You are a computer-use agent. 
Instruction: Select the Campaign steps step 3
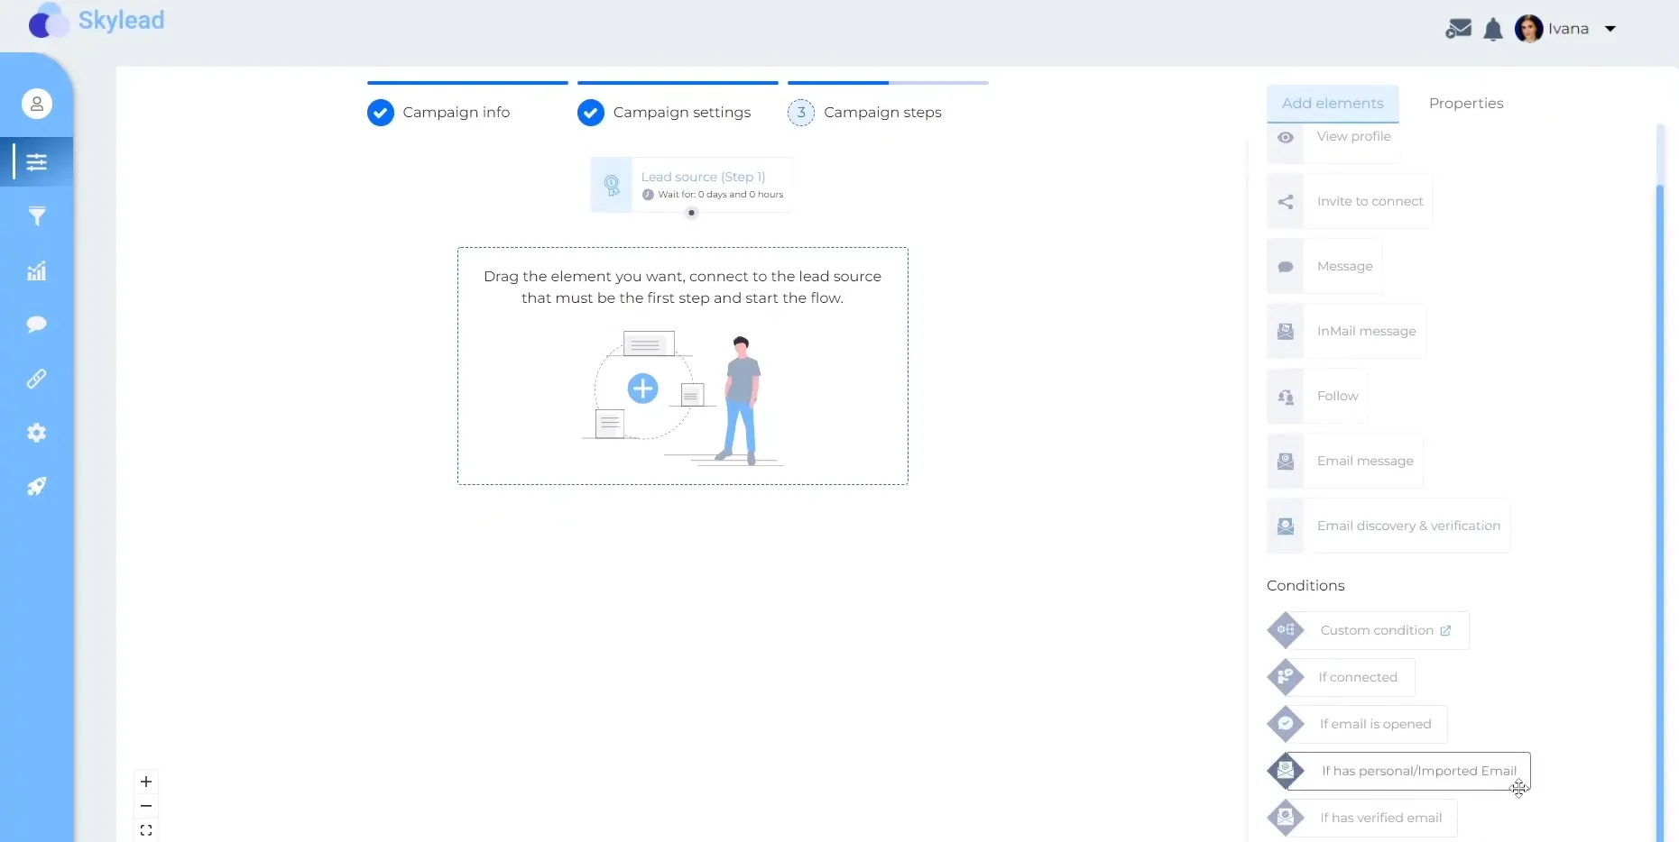[865, 113]
